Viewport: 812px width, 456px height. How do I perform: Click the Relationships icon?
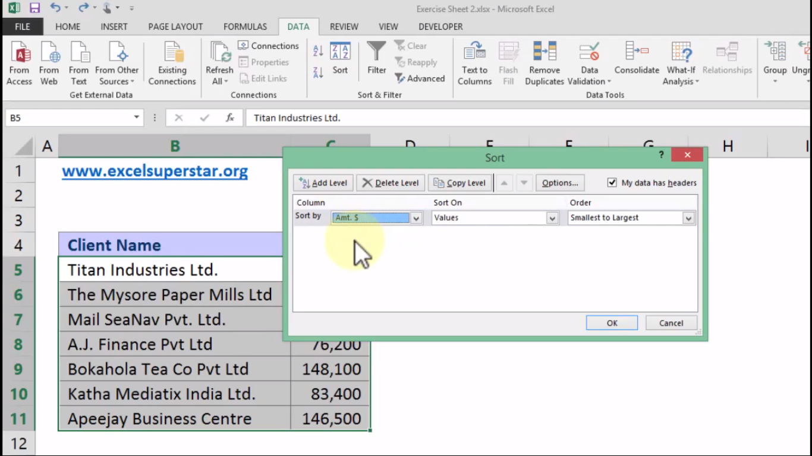tap(727, 58)
